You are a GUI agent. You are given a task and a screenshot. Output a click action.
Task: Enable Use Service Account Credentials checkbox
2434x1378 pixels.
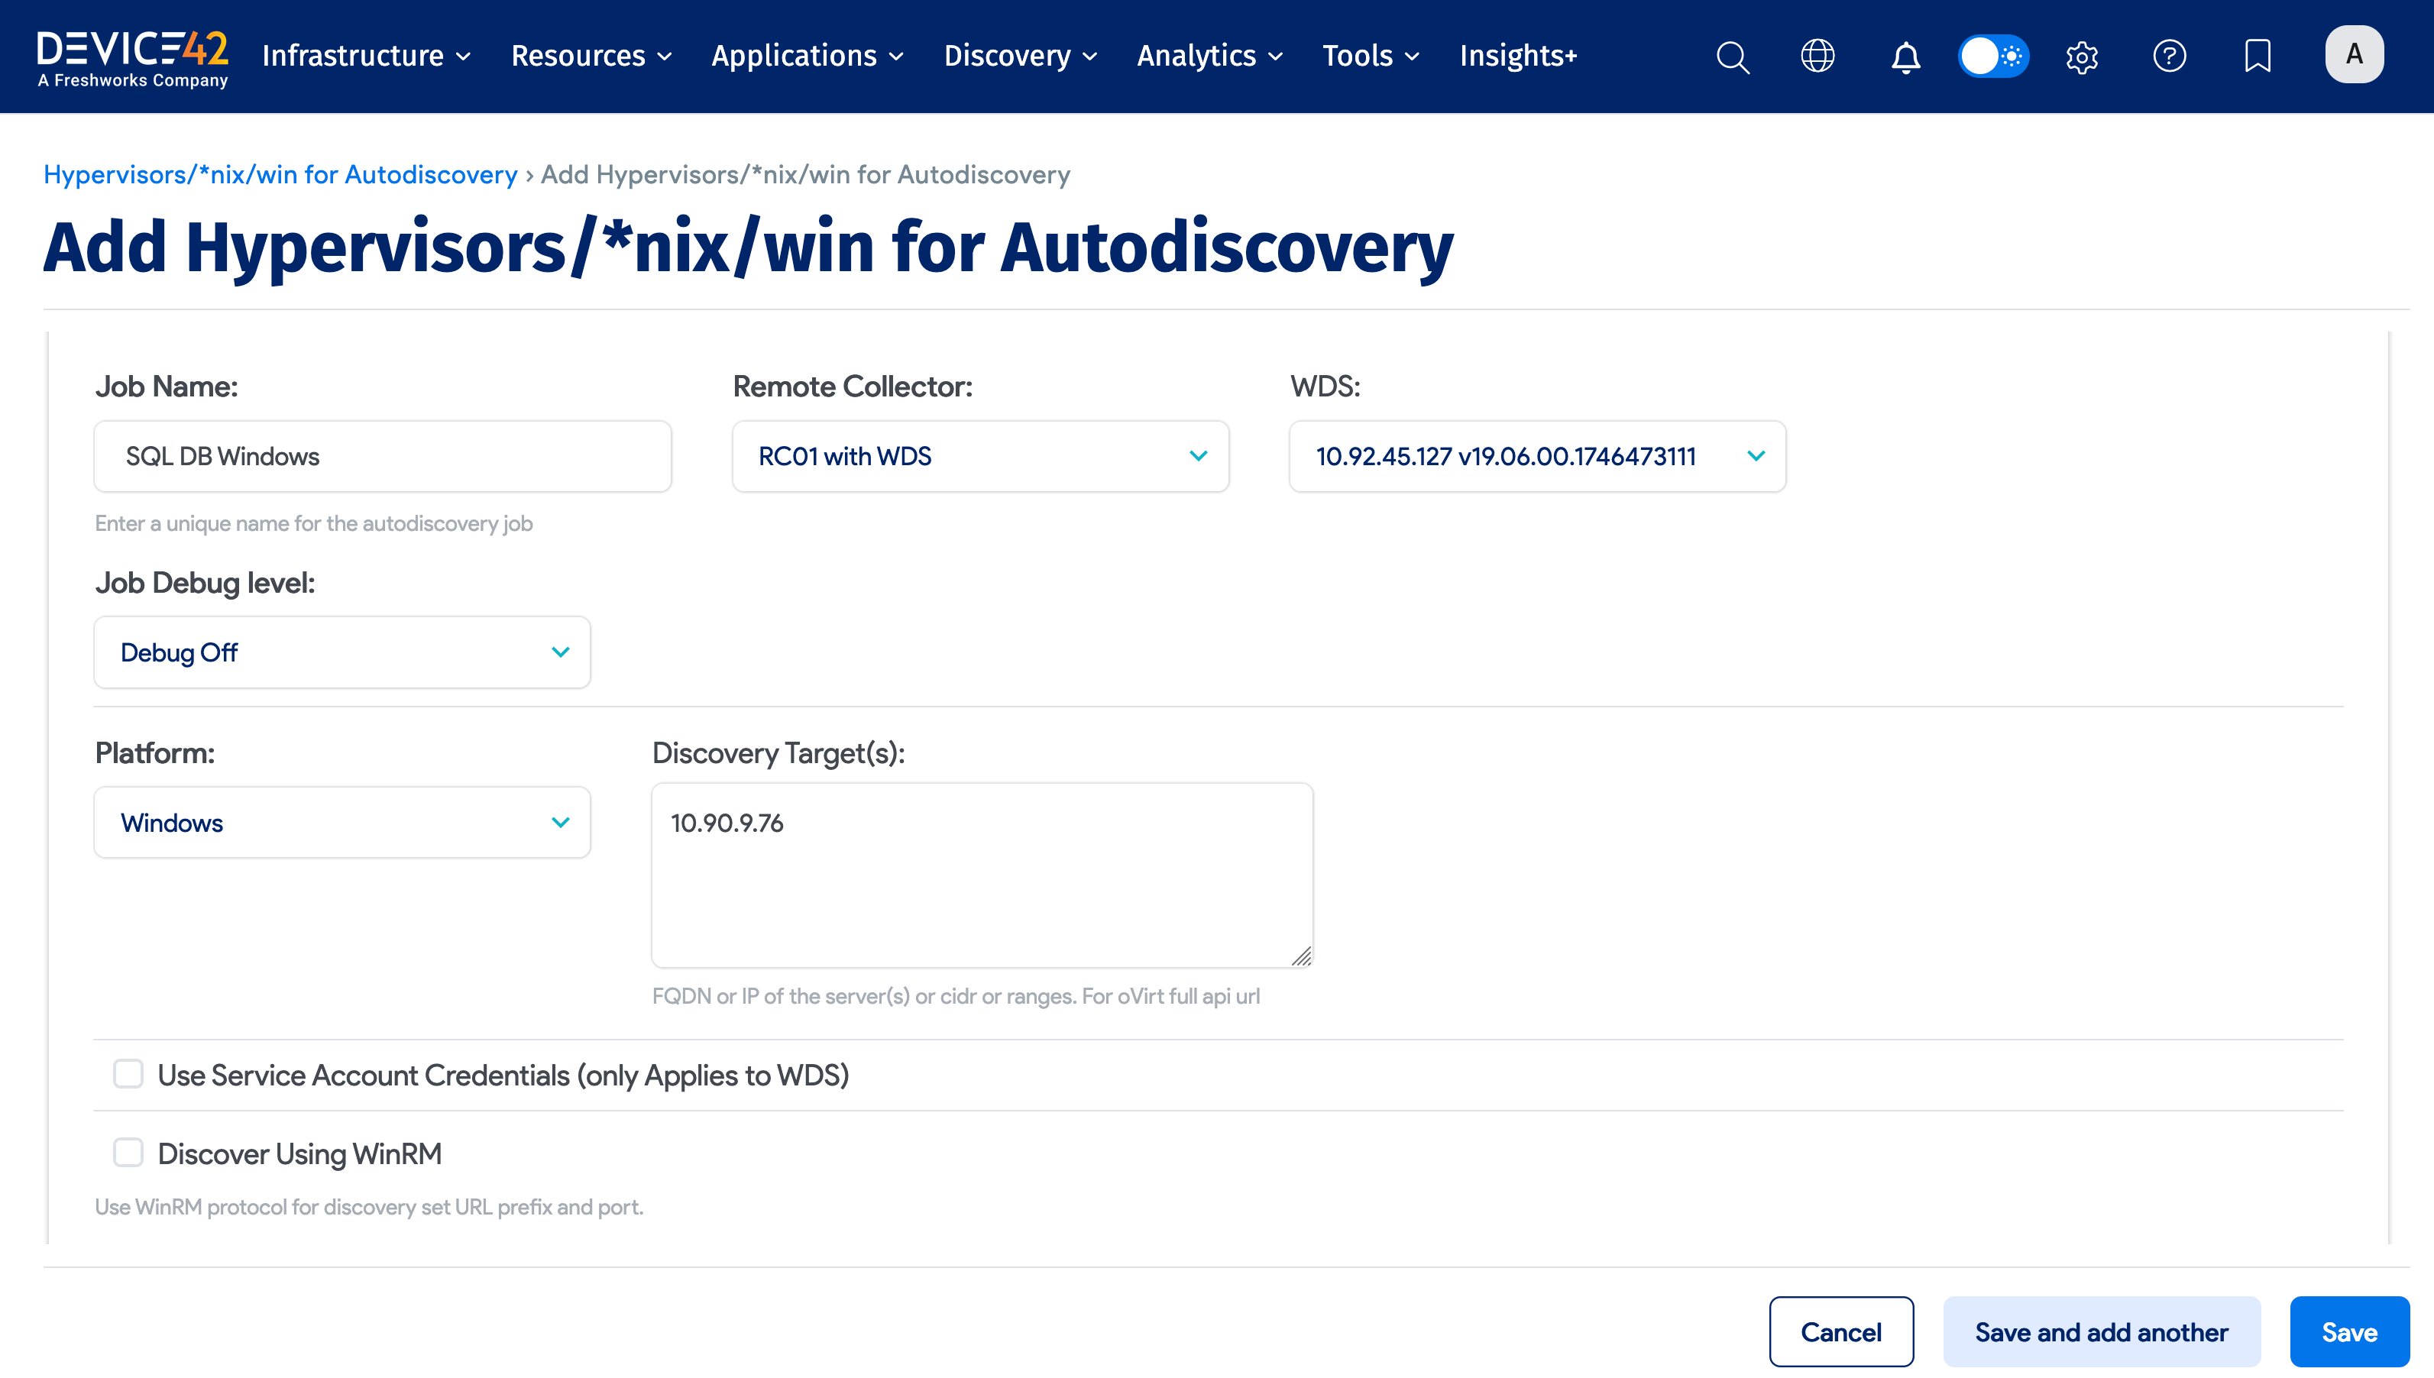(x=128, y=1074)
